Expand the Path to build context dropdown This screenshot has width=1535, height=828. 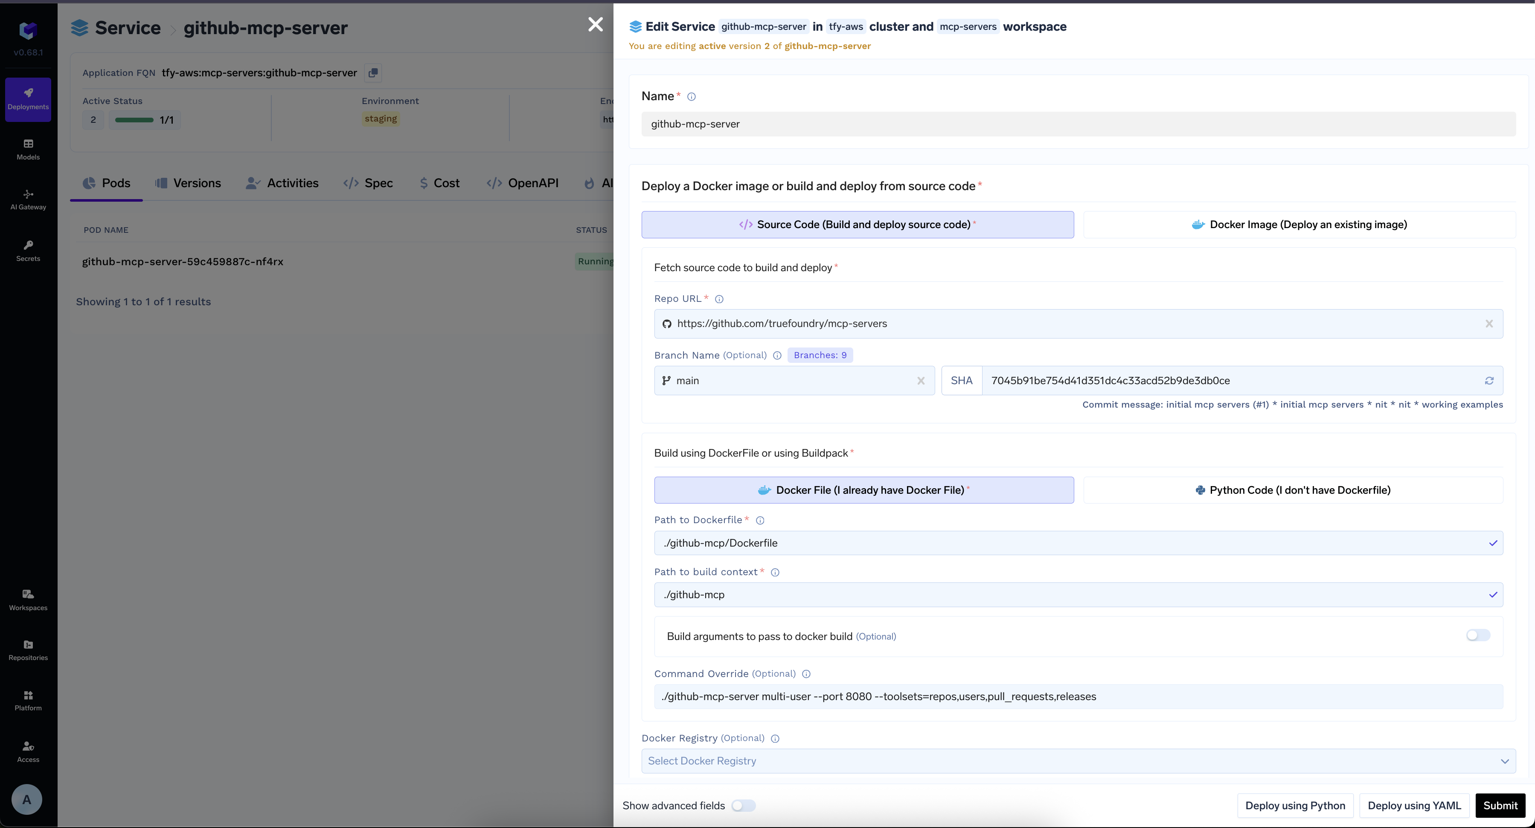click(x=1493, y=594)
